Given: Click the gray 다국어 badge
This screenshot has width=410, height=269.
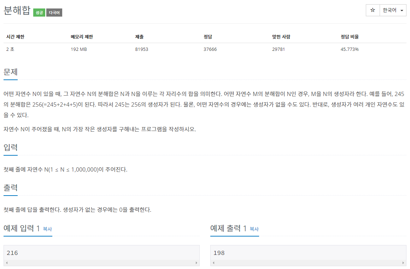Looking at the screenshot, I should point(54,13).
